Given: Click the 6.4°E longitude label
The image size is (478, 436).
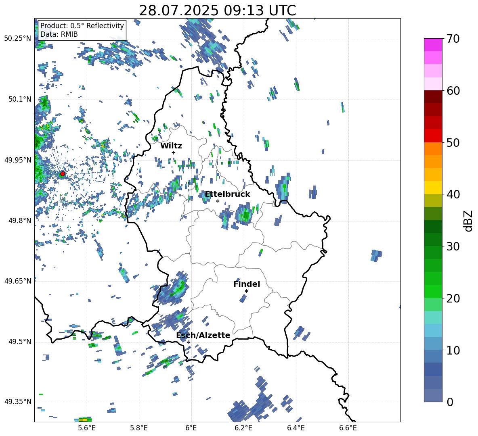Looking at the screenshot, I should pyautogui.click(x=296, y=428).
